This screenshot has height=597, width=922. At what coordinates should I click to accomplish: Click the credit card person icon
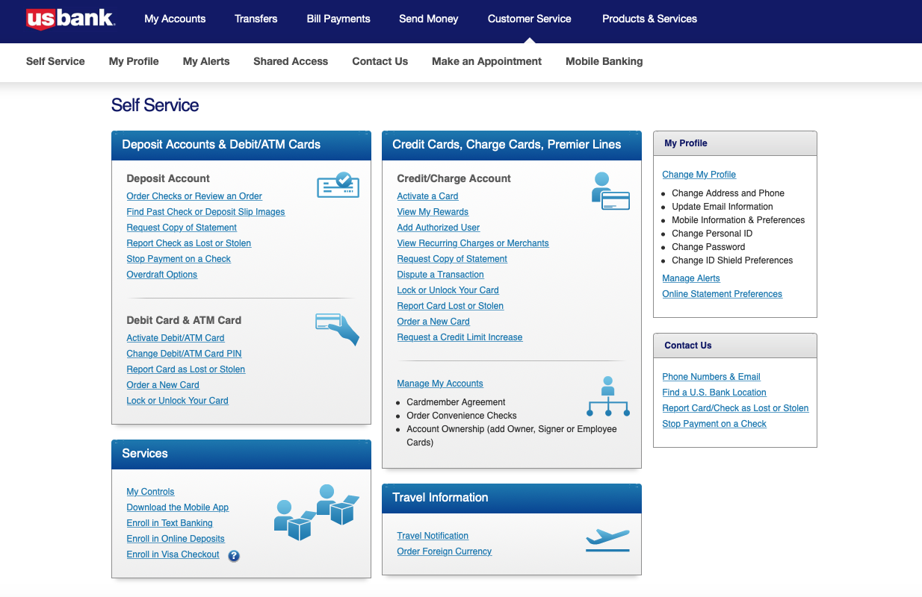point(610,191)
